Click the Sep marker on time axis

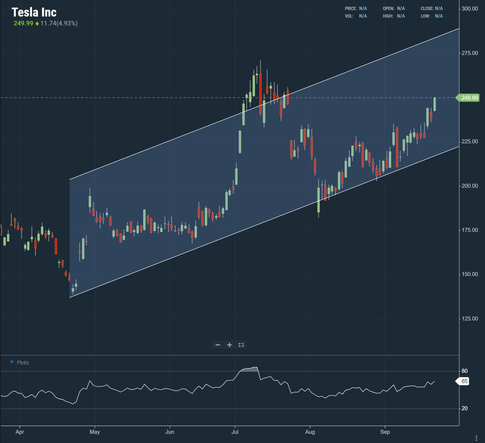(385, 432)
